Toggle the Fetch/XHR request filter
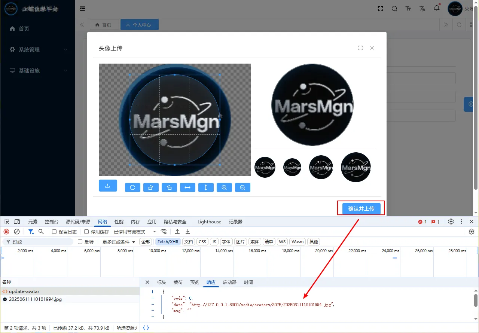Image resolution: width=479 pixels, height=333 pixels. pyautogui.click(x=168, y=242)
